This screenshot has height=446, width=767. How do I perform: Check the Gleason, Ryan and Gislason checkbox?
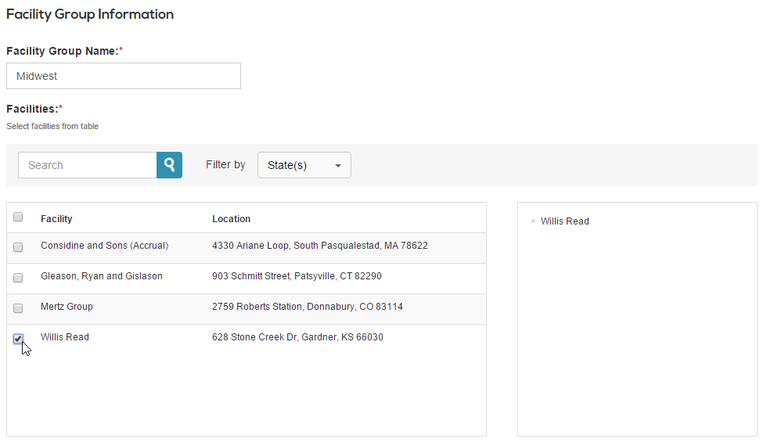tap(18, 278)
